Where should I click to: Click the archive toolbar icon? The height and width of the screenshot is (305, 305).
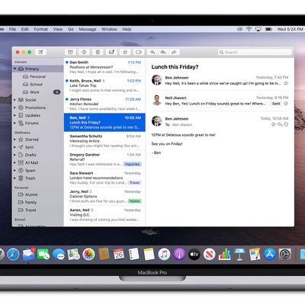pyautogui.click(x=70, y=52)
